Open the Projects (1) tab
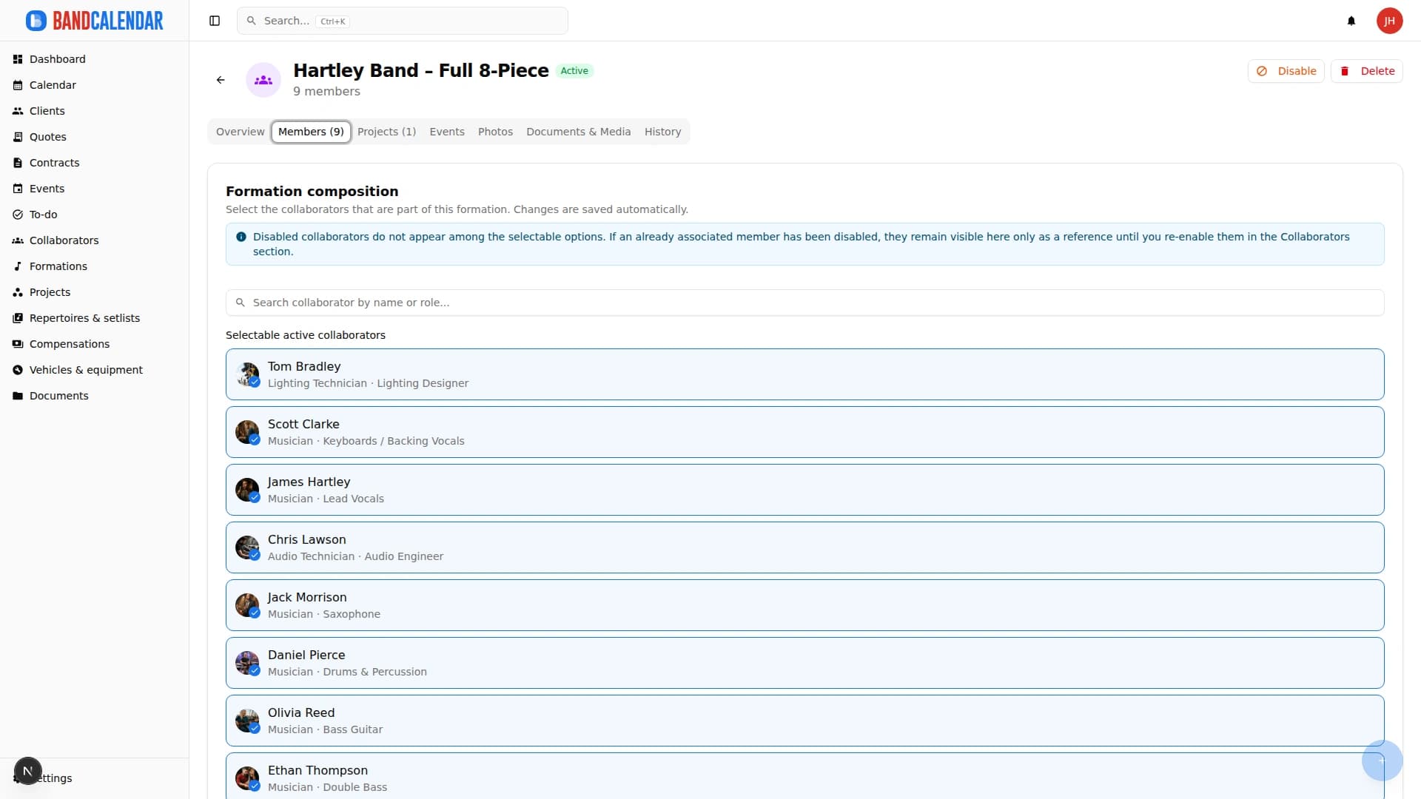The height and width of the screenshot is (799, 1421). 386,132
